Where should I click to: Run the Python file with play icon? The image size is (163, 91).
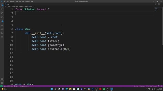155,4
